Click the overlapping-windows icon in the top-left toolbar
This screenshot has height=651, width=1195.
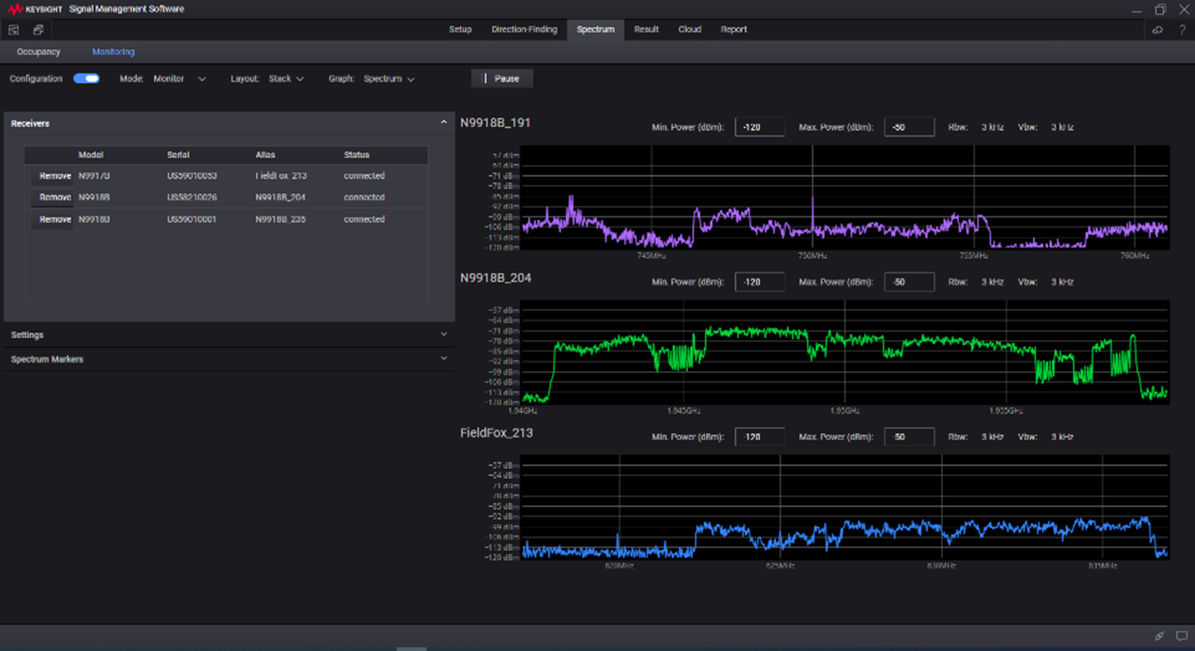38,30
